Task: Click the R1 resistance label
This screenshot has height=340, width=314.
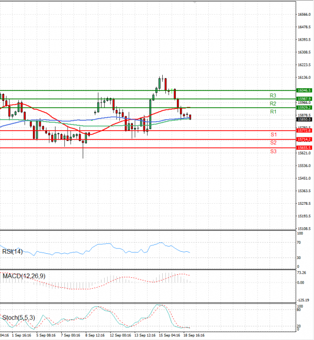Action: 273,112
